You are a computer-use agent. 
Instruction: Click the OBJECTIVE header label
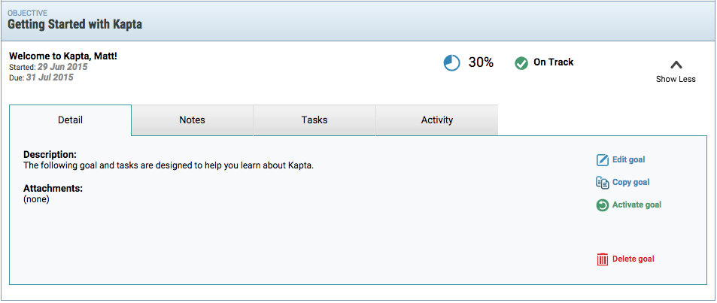click(27, 13)
